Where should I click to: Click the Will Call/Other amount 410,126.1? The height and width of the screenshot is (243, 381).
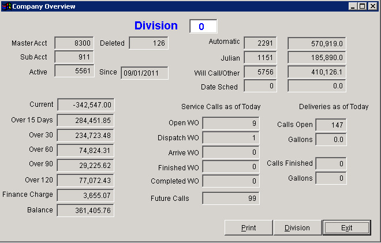316,72
